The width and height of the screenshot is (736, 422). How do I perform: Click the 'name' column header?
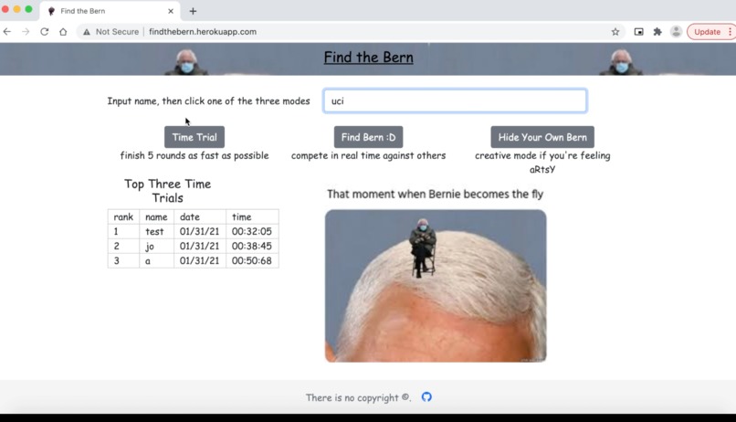coord(157,216)
